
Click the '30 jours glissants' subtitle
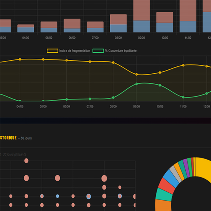[x=15, y=155]
